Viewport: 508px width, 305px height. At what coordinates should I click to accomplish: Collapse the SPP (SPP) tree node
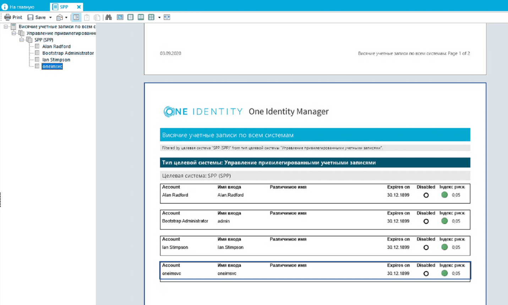[22, 40]
